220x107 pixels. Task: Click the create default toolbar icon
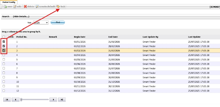pyautogui.click(x=37, y=6)
